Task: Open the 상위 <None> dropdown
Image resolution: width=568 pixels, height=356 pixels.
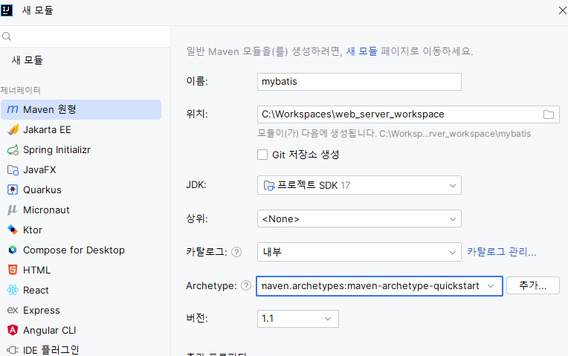Action: point(359,219)
